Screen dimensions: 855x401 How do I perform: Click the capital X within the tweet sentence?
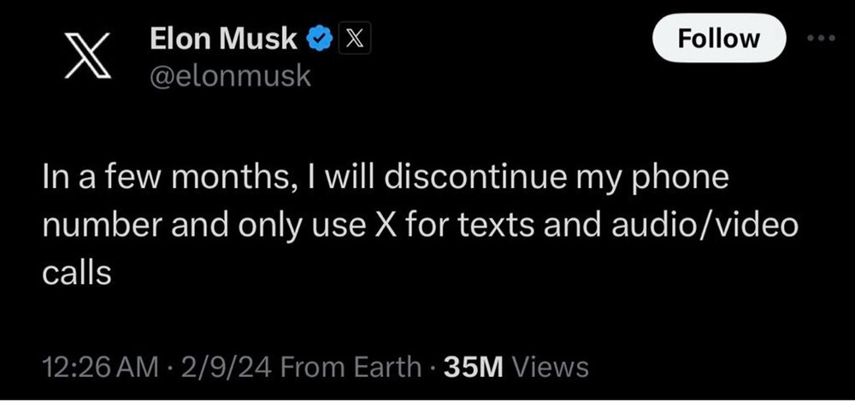(384, 226)
